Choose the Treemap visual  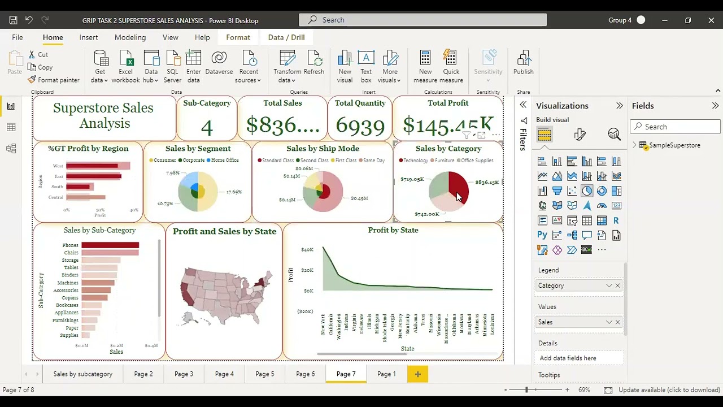tap(616, 191)
